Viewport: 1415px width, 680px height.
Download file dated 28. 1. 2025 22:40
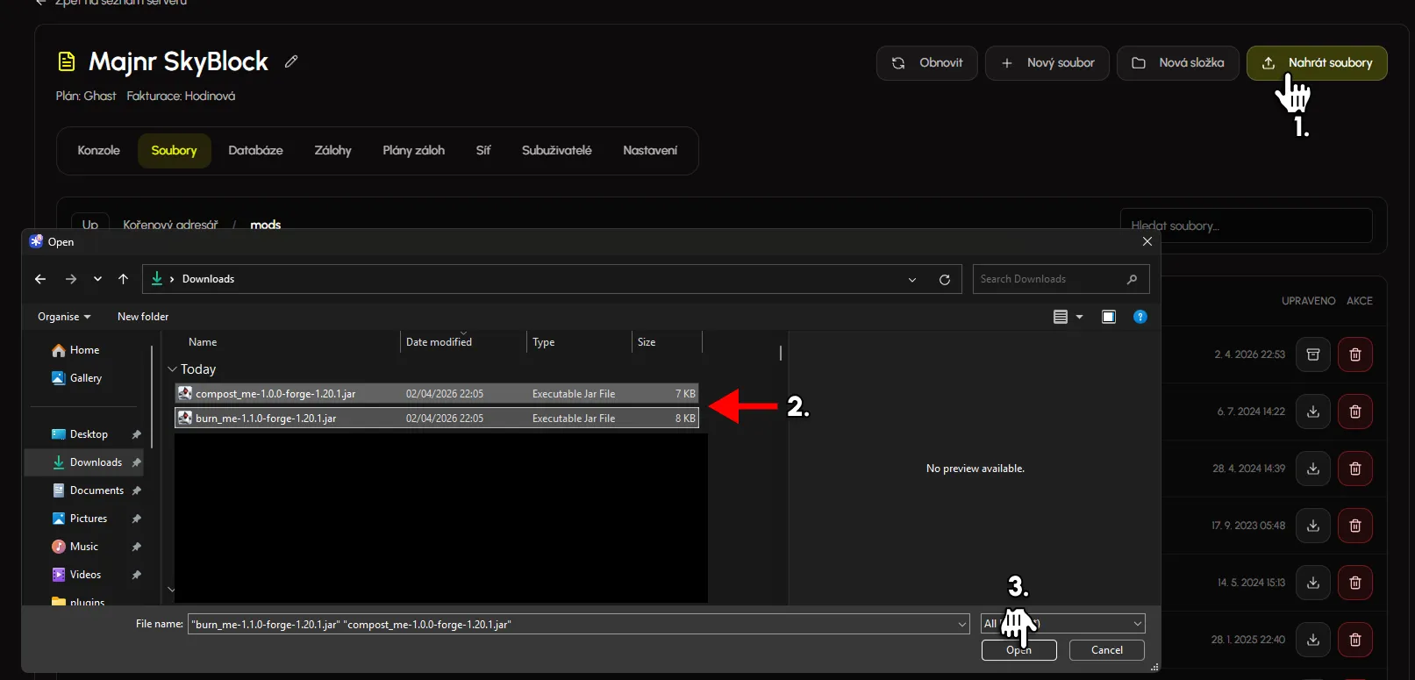[1313, 640]
